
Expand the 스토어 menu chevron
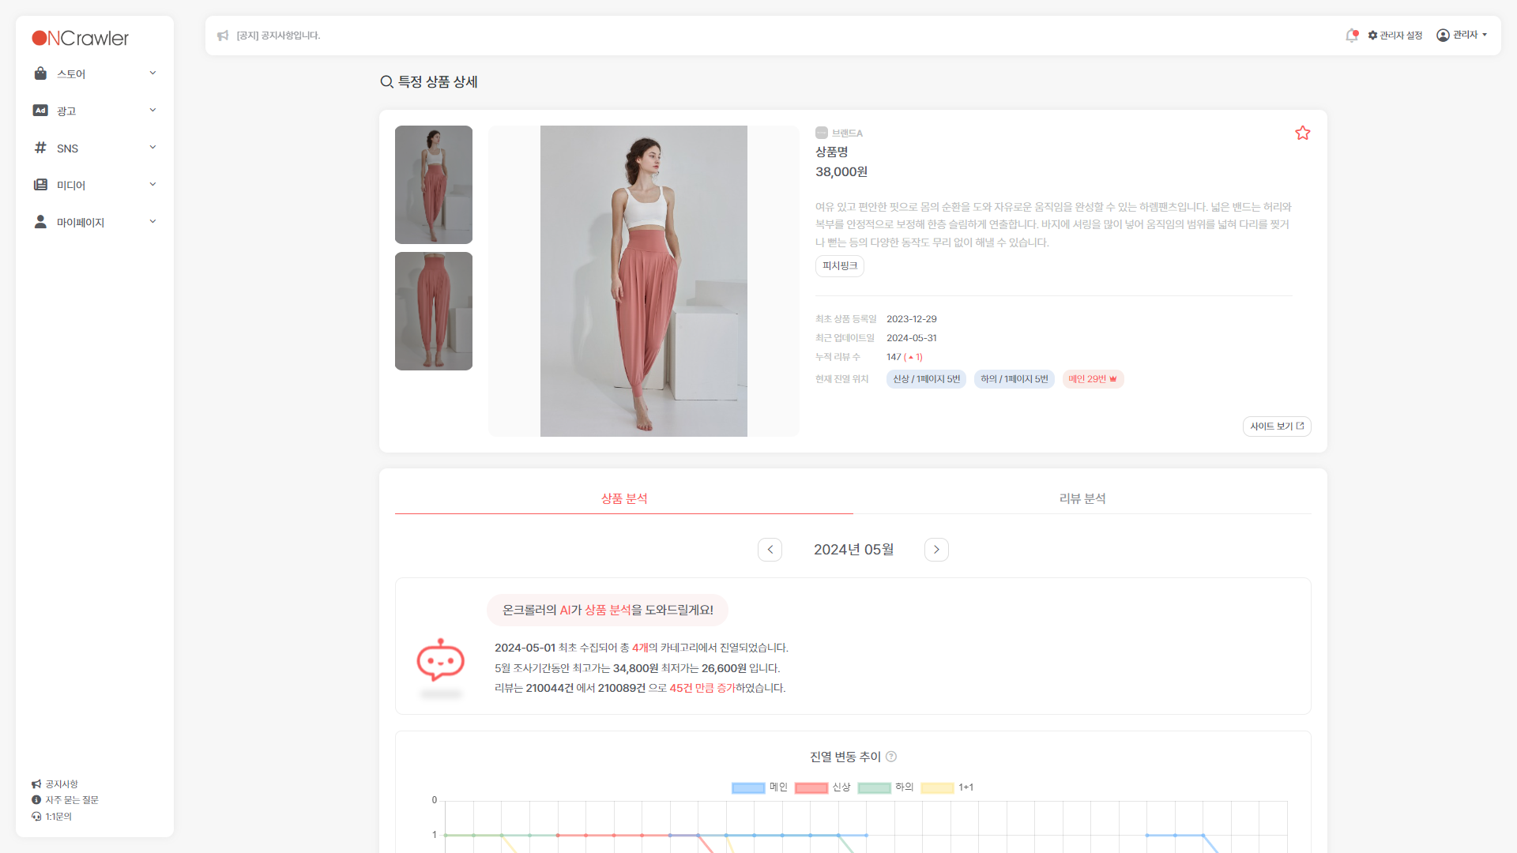coord(152,73)
